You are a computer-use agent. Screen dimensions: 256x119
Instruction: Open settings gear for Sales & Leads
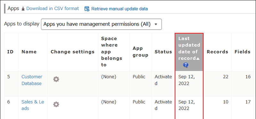point(56,104)
